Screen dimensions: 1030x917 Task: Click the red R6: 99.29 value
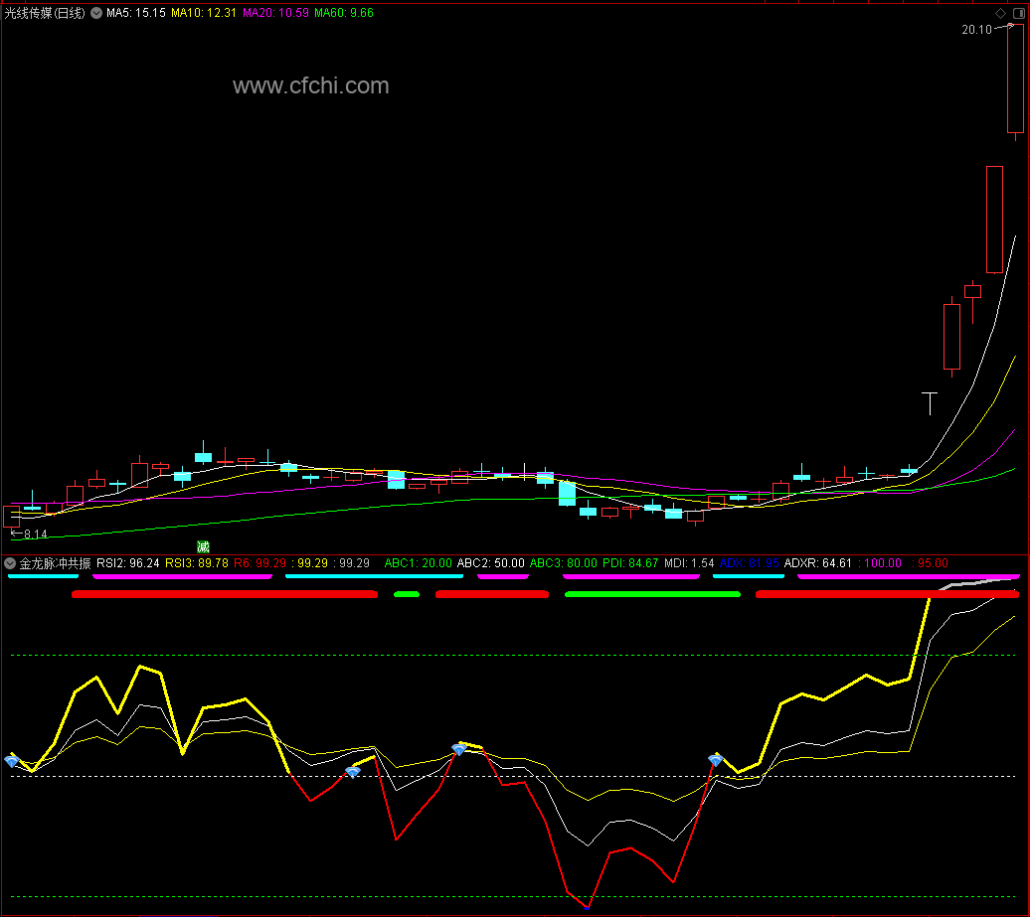(x=260, y=563)
